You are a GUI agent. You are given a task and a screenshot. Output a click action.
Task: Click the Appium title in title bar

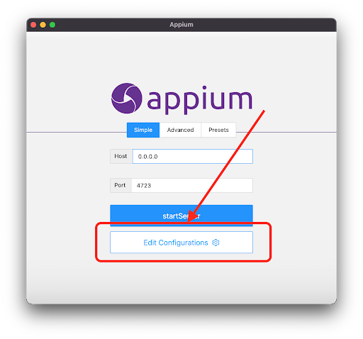181,25
